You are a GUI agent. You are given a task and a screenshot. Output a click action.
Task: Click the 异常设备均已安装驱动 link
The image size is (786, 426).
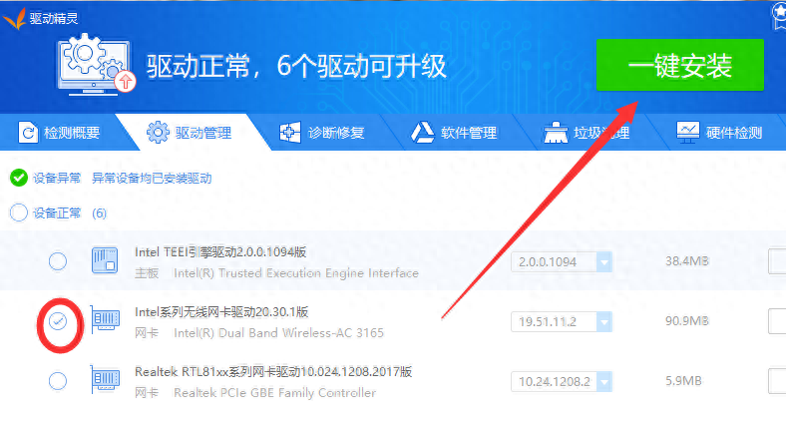click(x=152, y=179)
